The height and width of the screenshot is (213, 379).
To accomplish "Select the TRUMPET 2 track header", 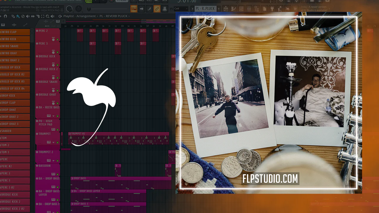I will click(x=48, y=156).
